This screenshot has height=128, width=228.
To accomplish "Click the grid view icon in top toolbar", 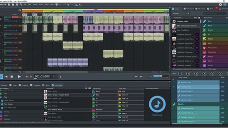I will [x=17, y=5].
